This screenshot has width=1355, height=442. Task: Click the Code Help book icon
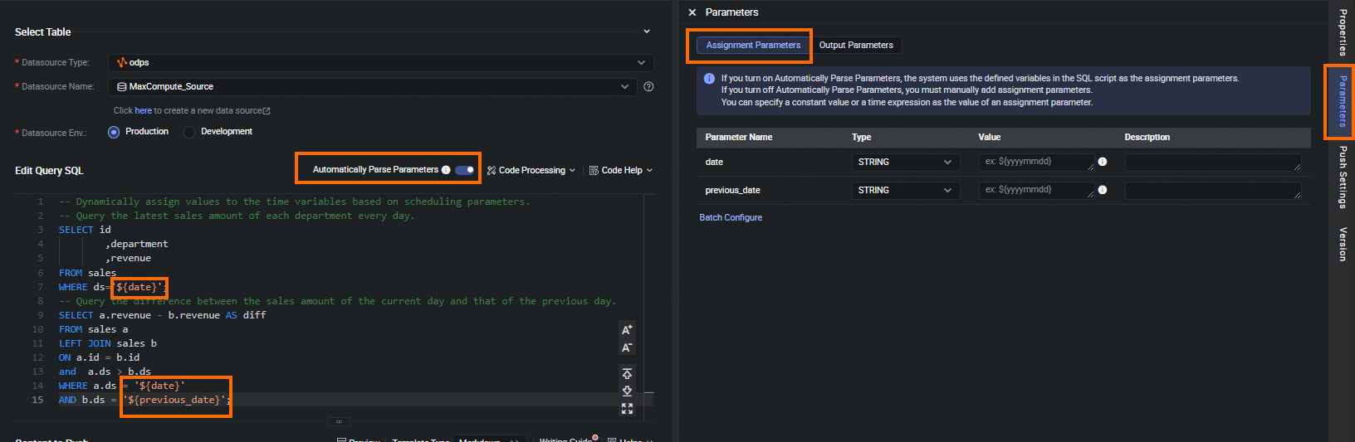594,170
